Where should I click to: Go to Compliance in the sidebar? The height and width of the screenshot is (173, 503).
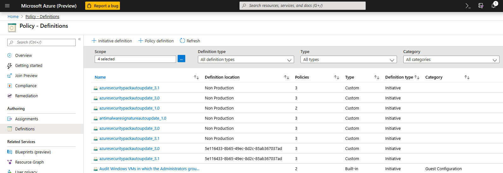(26, 86)
